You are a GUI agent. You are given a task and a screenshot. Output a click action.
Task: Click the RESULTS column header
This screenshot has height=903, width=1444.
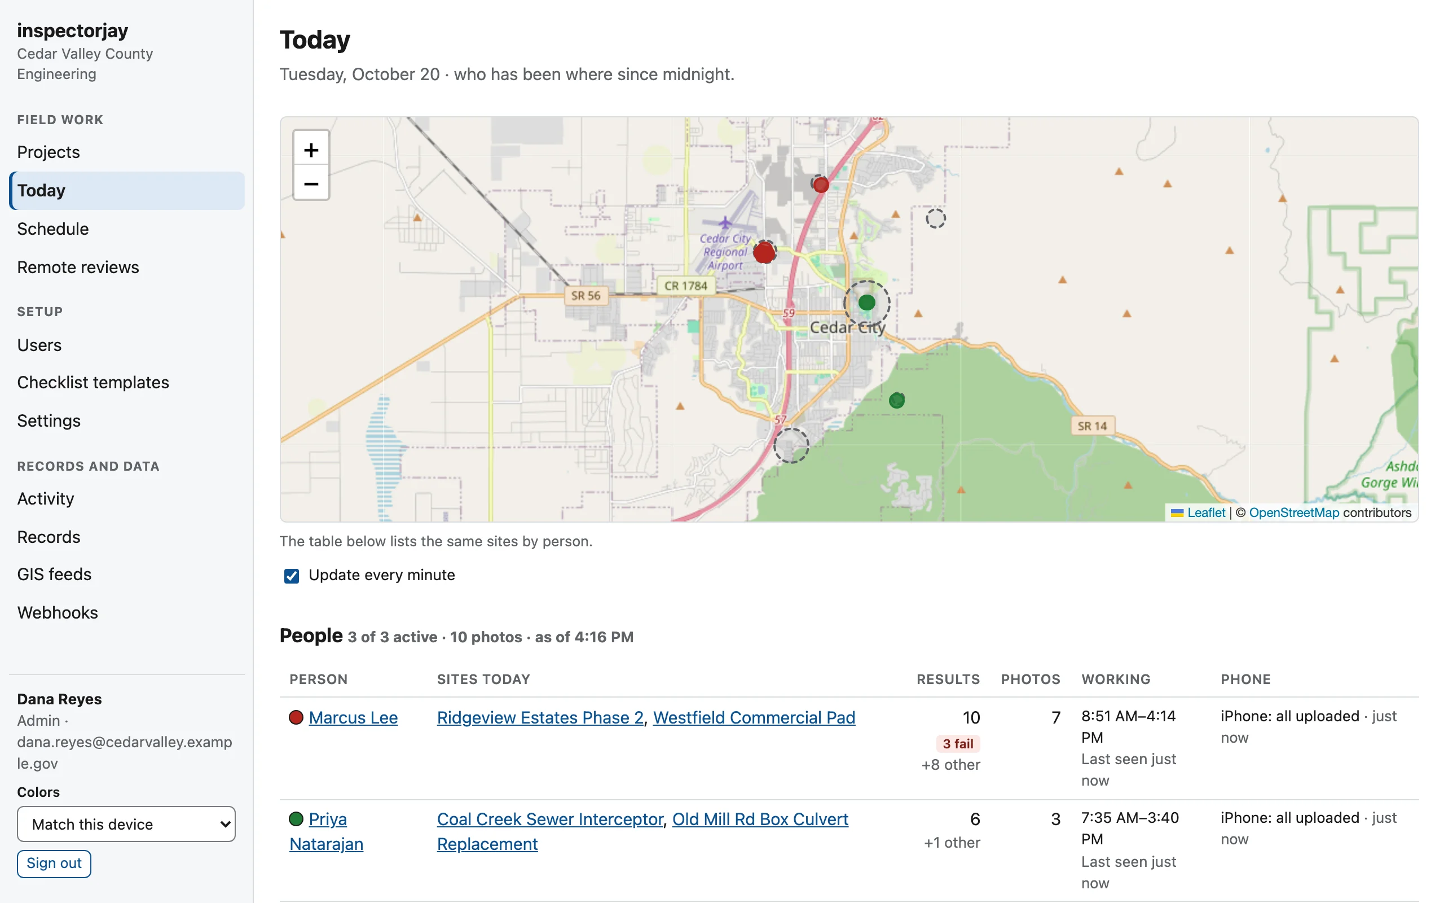point(948,679)
